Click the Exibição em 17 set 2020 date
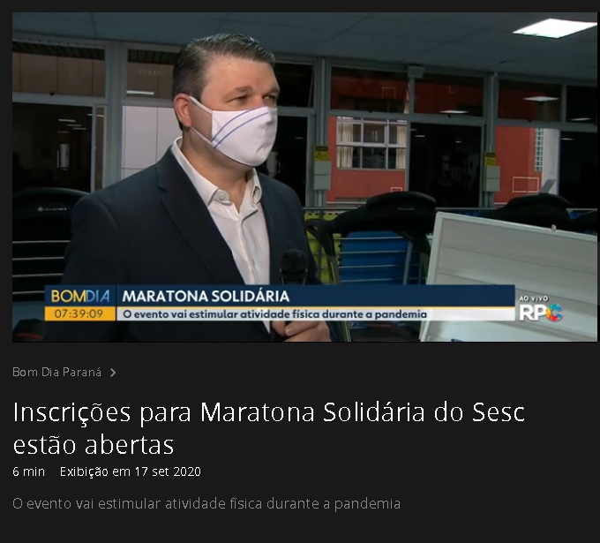 (131, 471)
